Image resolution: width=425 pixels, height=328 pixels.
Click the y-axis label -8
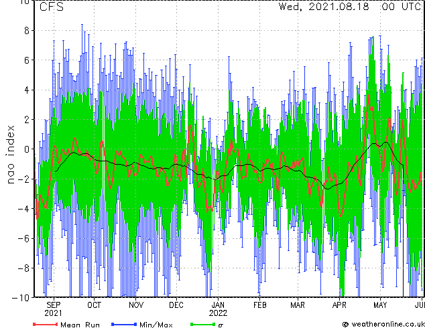pyautogui.click(x=23, y=268)
